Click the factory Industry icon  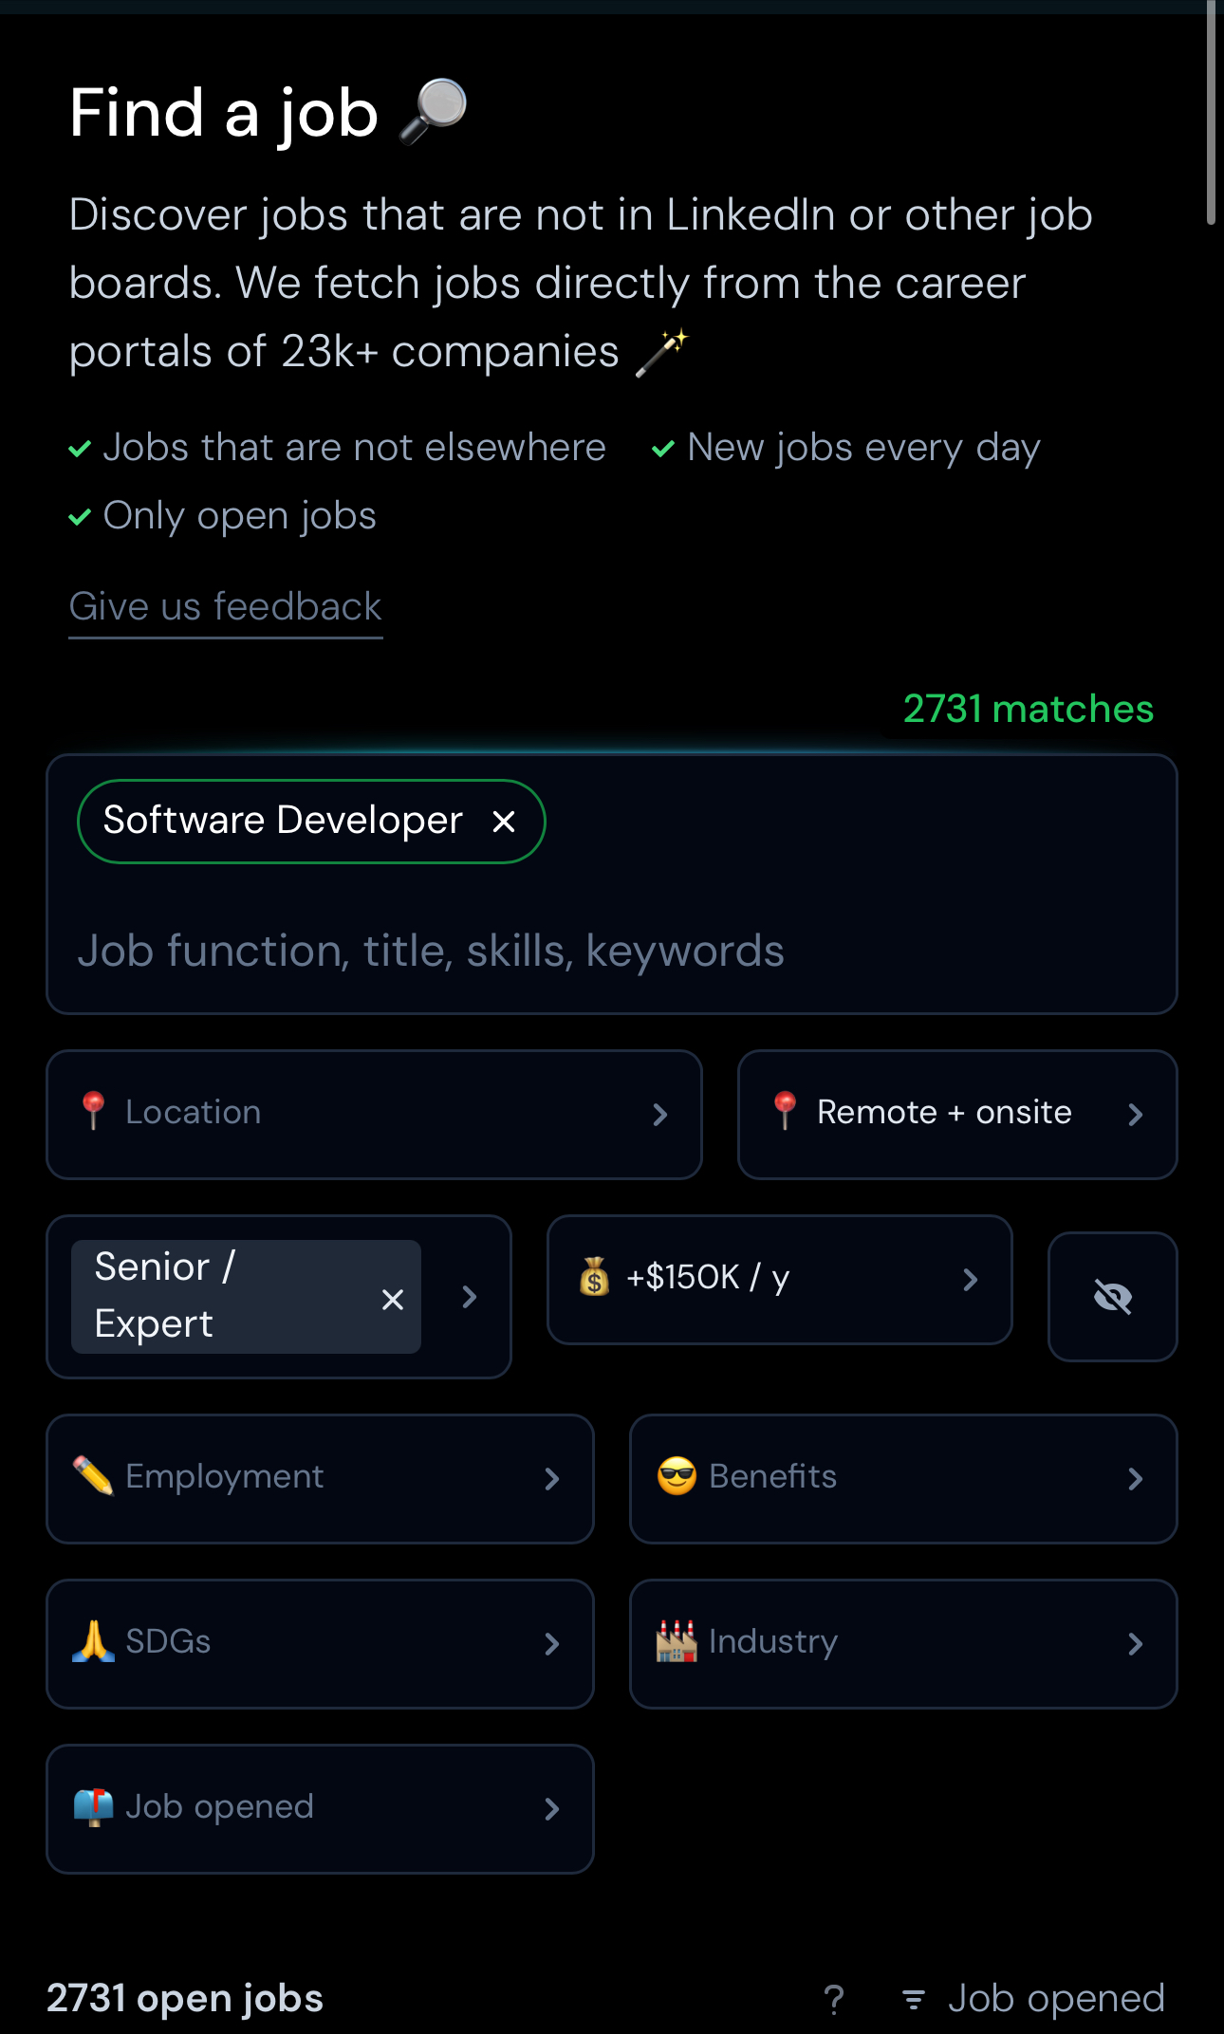pyautogui.click(x=677, y=1641)
